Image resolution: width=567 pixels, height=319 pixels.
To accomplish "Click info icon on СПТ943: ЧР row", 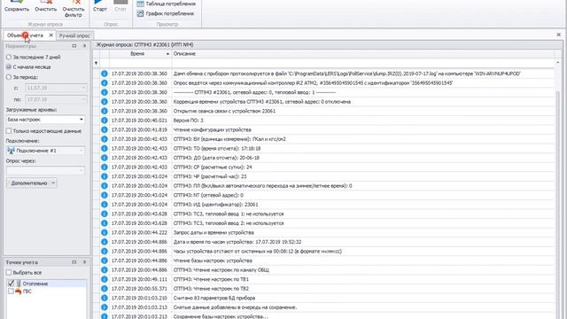I will [105, 176].
